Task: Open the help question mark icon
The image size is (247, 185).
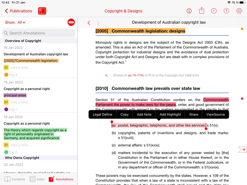Action: 226,11
